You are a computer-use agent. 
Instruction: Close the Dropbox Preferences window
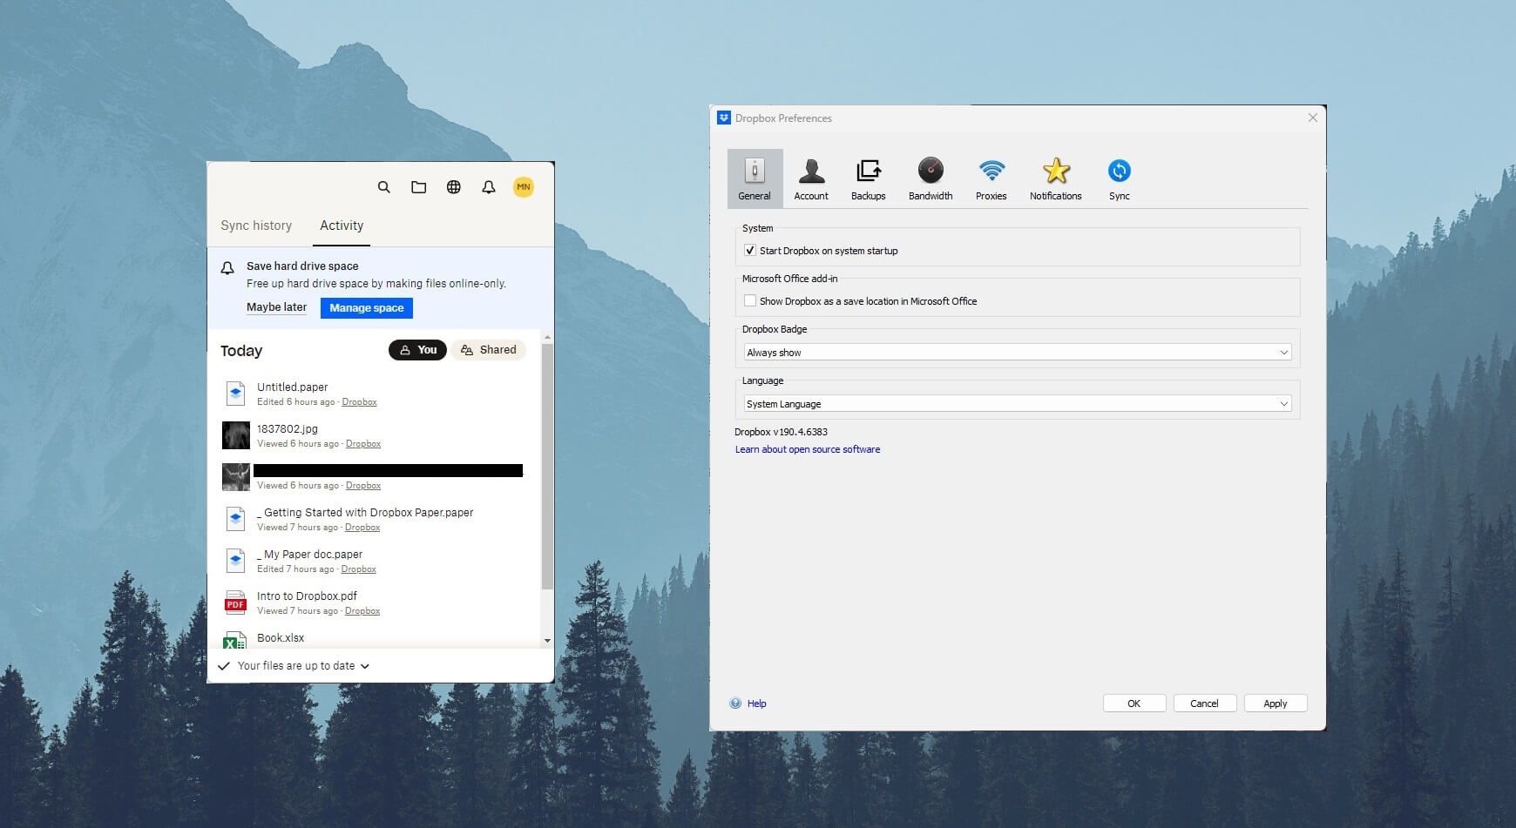(x=1313, y=118)
